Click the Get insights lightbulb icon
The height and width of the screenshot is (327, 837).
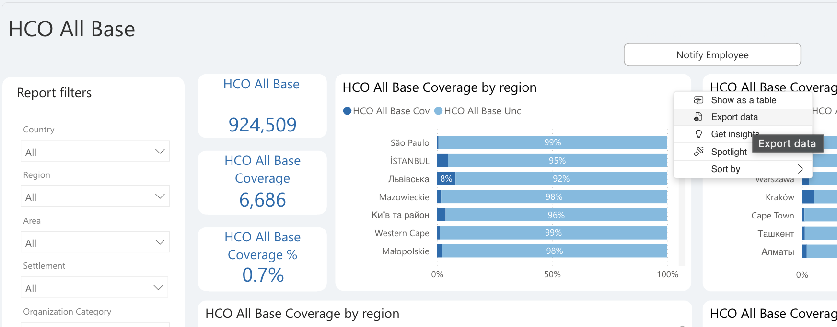click(x=698, y=134)
